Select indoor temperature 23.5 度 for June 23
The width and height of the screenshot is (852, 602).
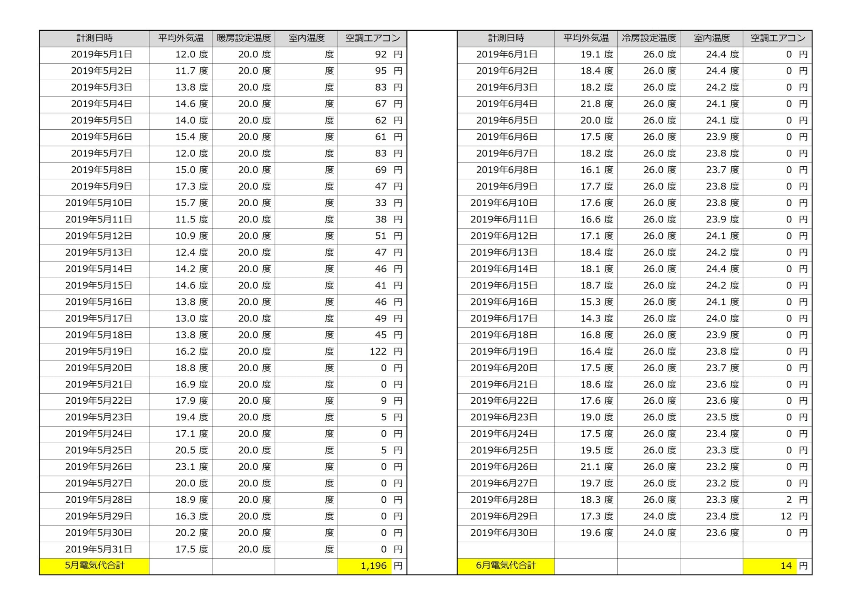point(711,418)
